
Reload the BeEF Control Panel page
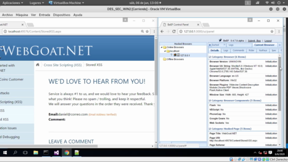174,31
